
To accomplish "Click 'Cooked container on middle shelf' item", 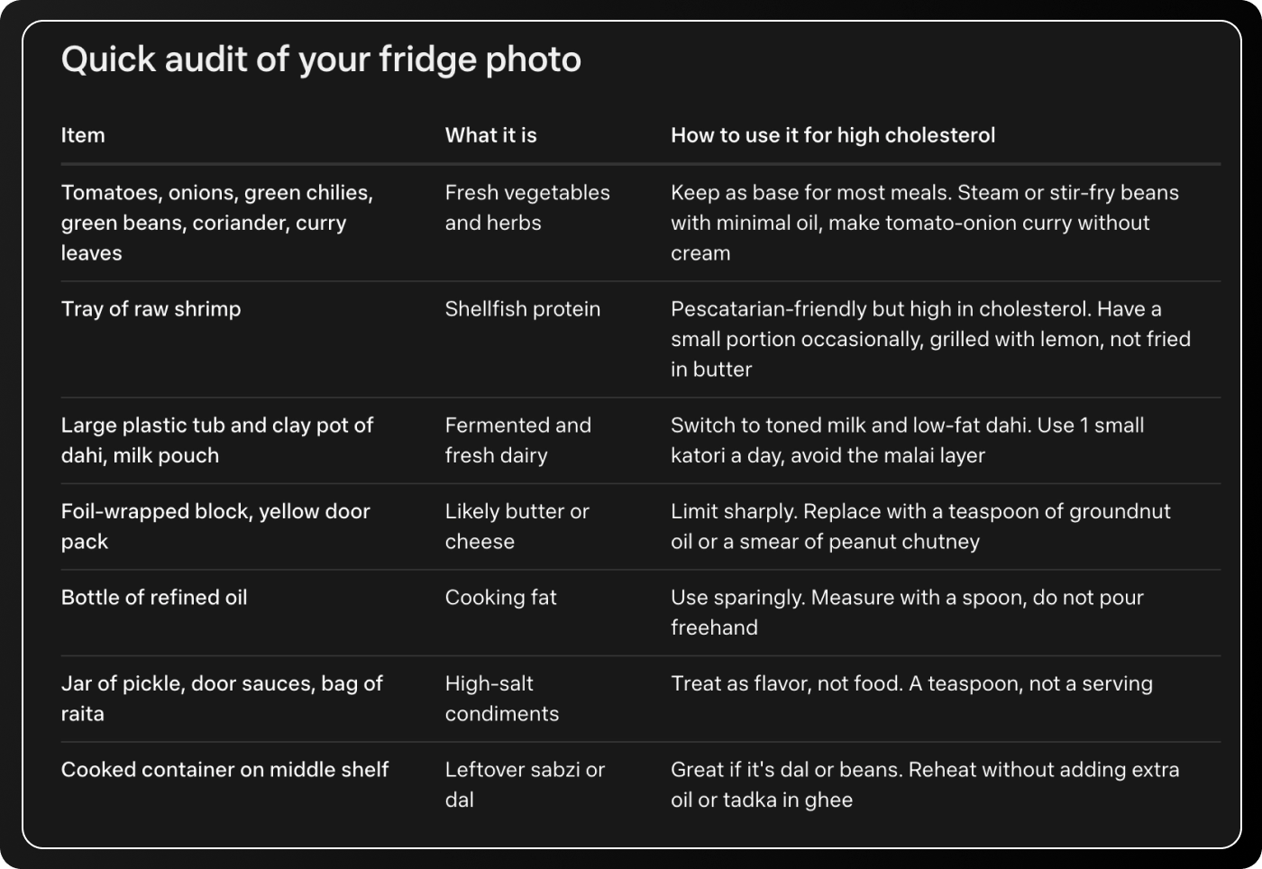I will click(x=224, y=770).
